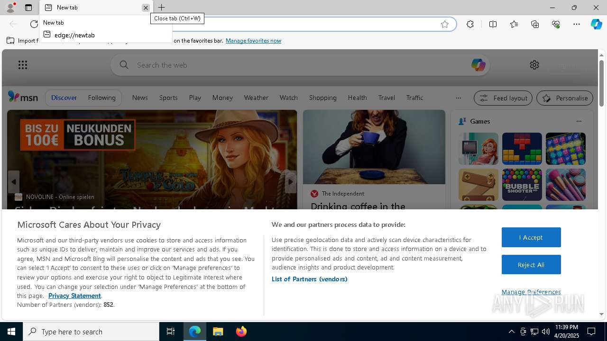Toggle Split screen icon

pyautogui.click(x=493, y=24)
